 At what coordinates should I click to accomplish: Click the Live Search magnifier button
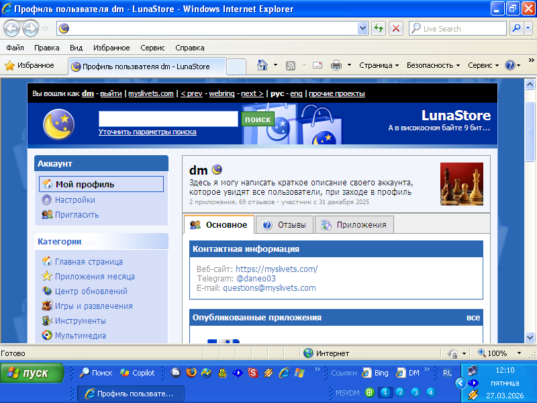pyautogui.click(x=516, y=28)
